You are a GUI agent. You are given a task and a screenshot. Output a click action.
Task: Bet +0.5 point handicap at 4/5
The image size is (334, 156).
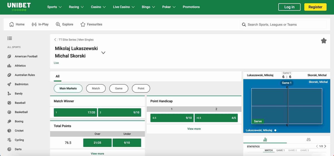(x=216, y=118)
